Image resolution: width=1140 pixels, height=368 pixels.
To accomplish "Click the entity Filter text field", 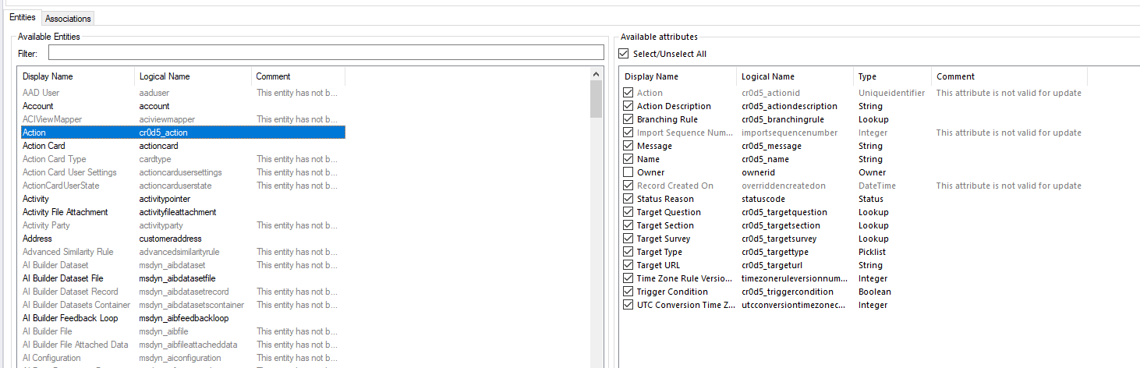I will pos(325,53).
